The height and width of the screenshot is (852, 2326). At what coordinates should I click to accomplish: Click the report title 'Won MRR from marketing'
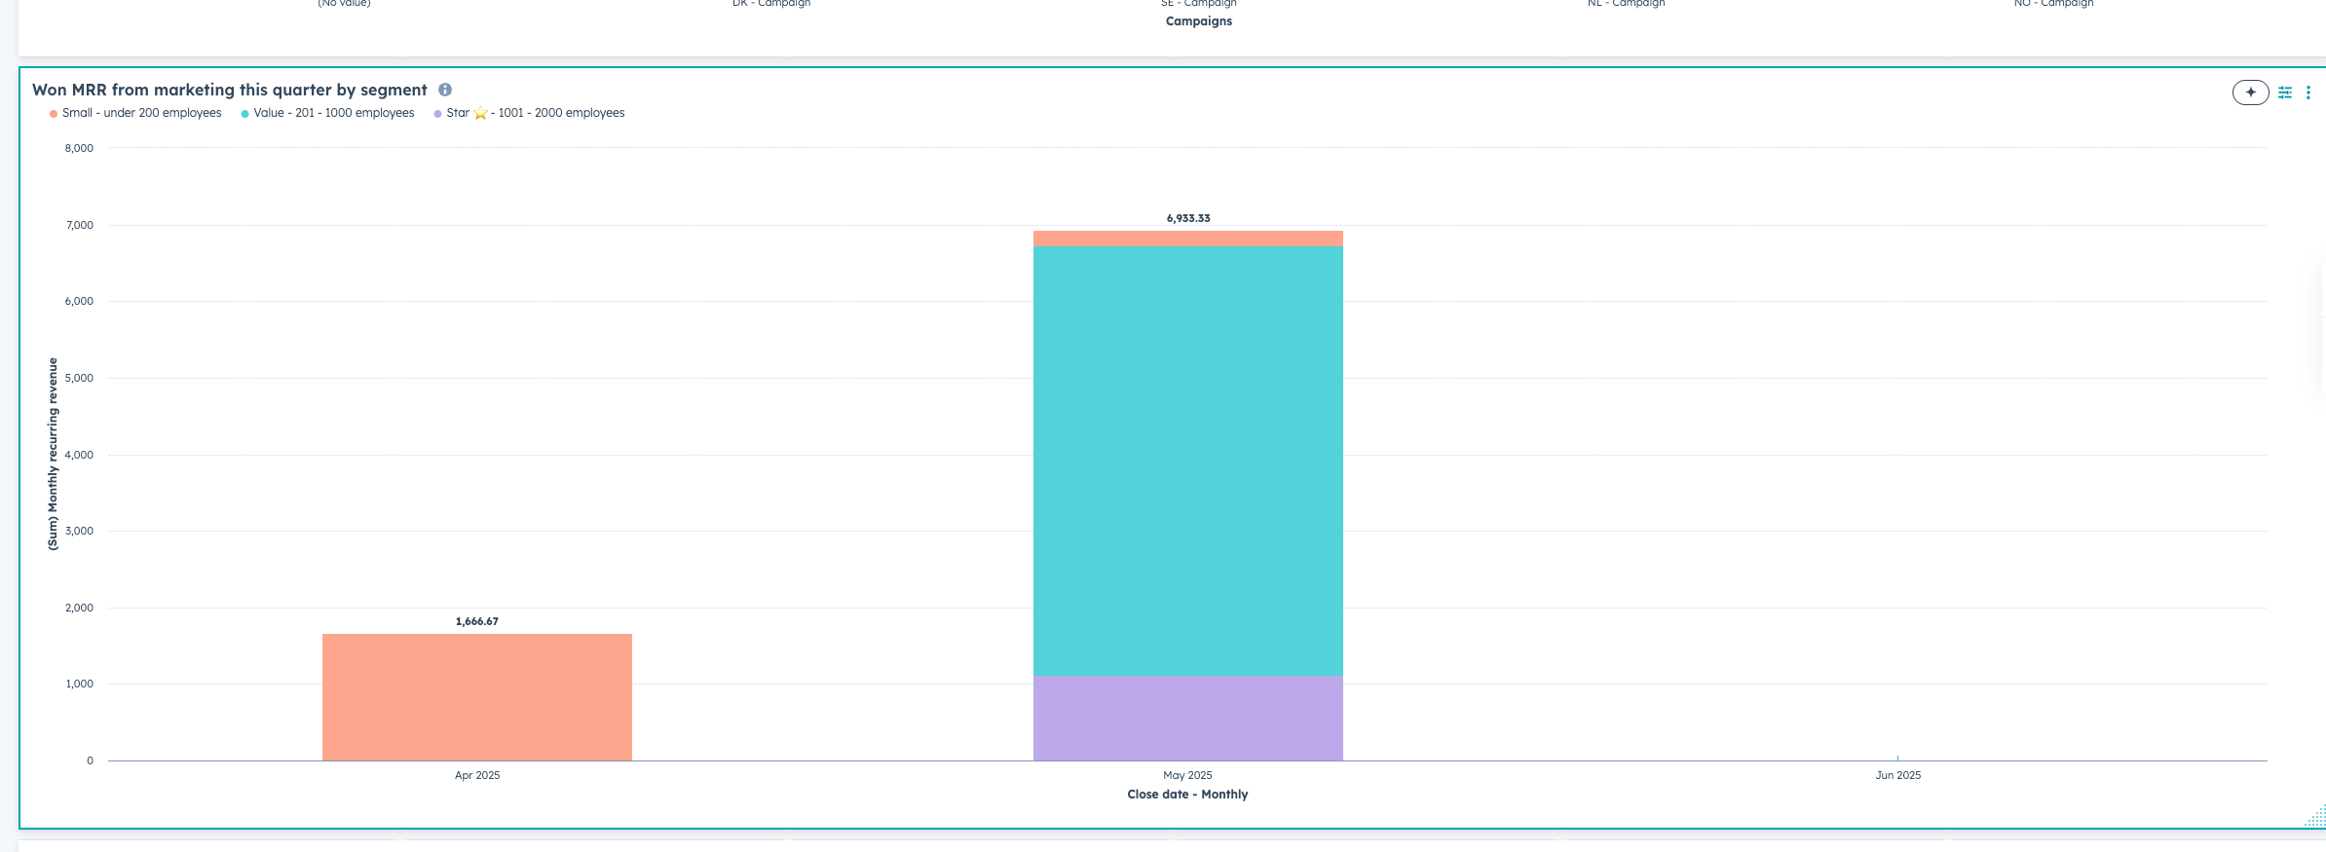click(x=230, y=90)
